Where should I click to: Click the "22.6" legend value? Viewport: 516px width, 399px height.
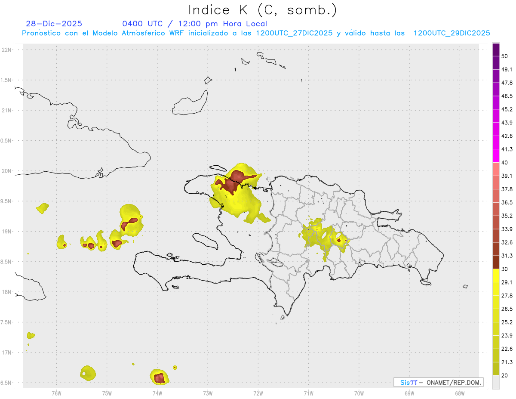(507, 349)
